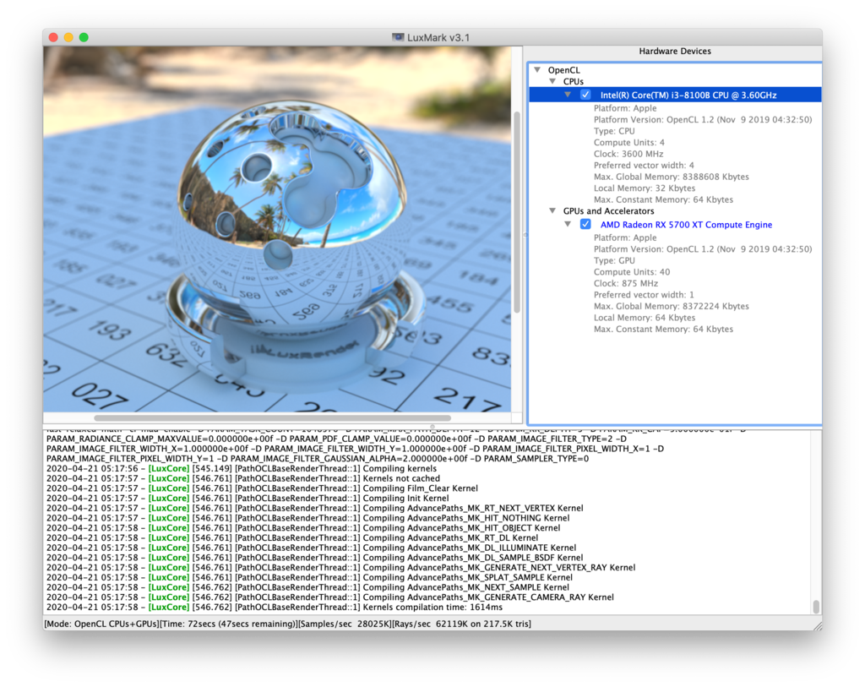Select the GPUs and Accelerators label

pos(608,210)
